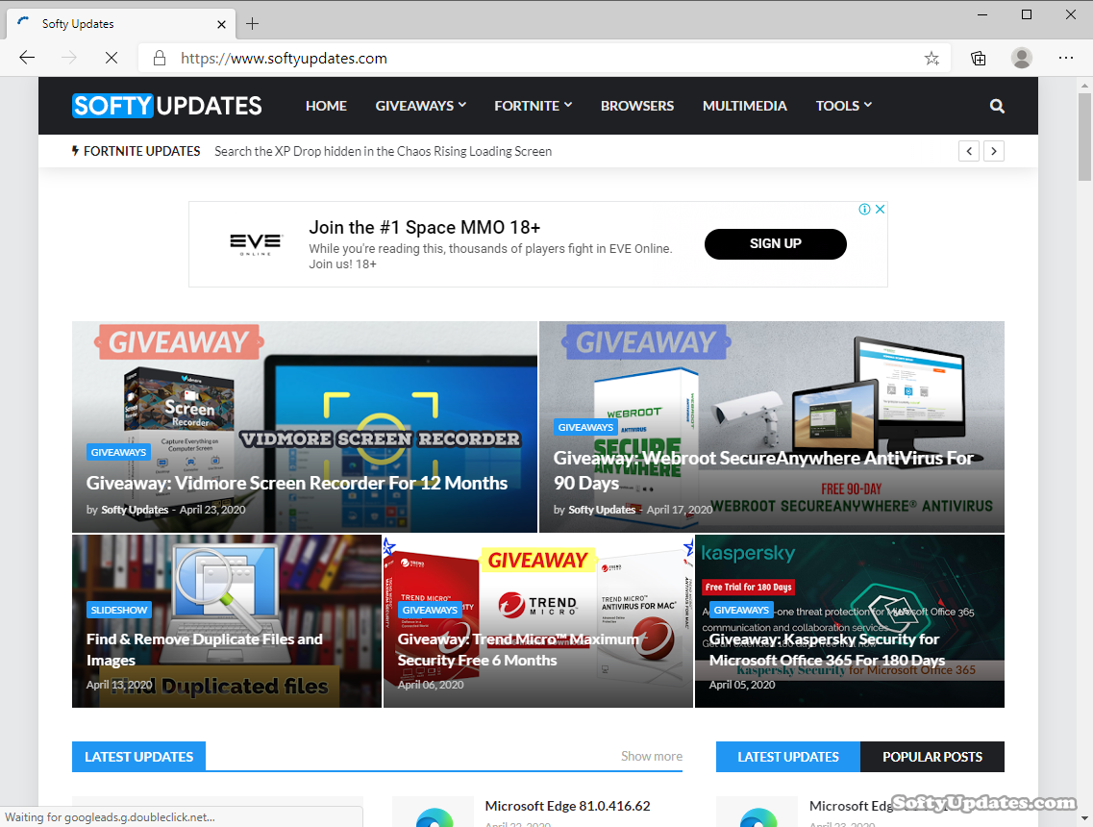Screen dimensions: 1093x827
Task: Go back using the browser back arrow
Action: point(27,58)
